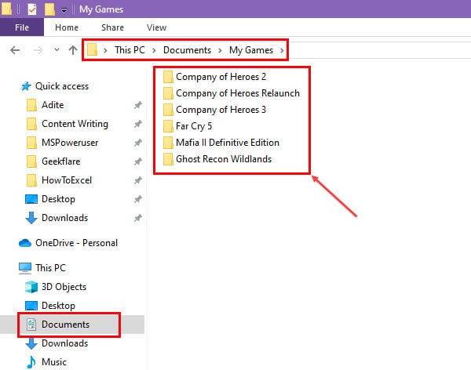The height and width of the screenshot is (370, 471).
Task: Open the recent locations dropdown
Action: coord(57,50)
